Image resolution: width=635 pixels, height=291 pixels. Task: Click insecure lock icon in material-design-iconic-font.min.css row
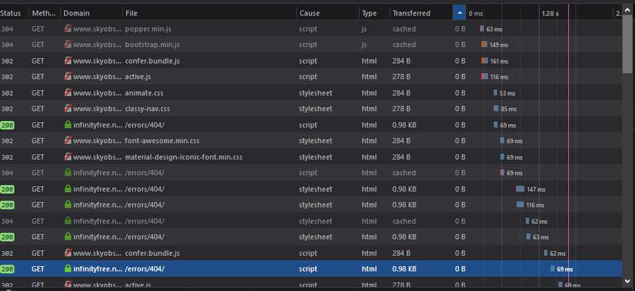pos(68,157)
